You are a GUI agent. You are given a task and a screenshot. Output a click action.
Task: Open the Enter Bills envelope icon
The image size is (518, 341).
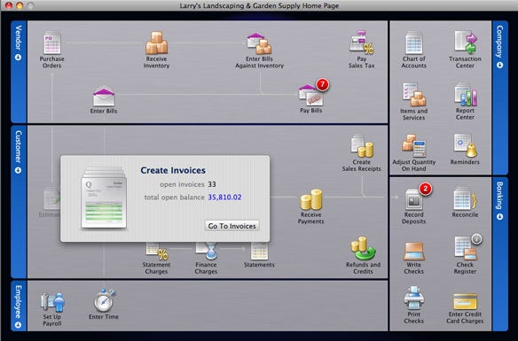(104, 97)
